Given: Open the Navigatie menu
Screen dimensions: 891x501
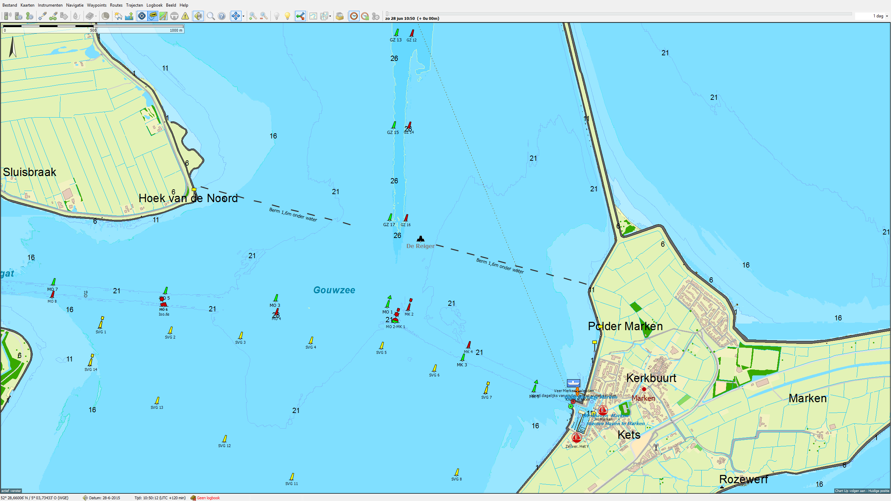Looking at the screenshot, I should point(75,5).
